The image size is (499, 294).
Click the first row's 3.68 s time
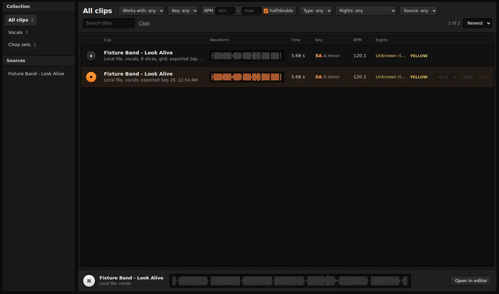[x=298, y=56]
